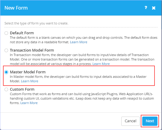Click the Custom Form heading label
Screen dimensions: 162x130
(22, 89)
